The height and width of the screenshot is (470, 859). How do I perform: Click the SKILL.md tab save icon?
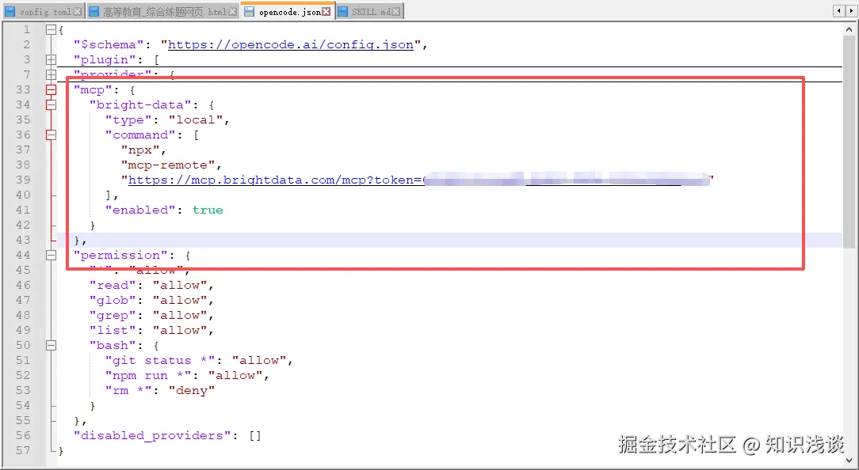(x=343, y=12)
